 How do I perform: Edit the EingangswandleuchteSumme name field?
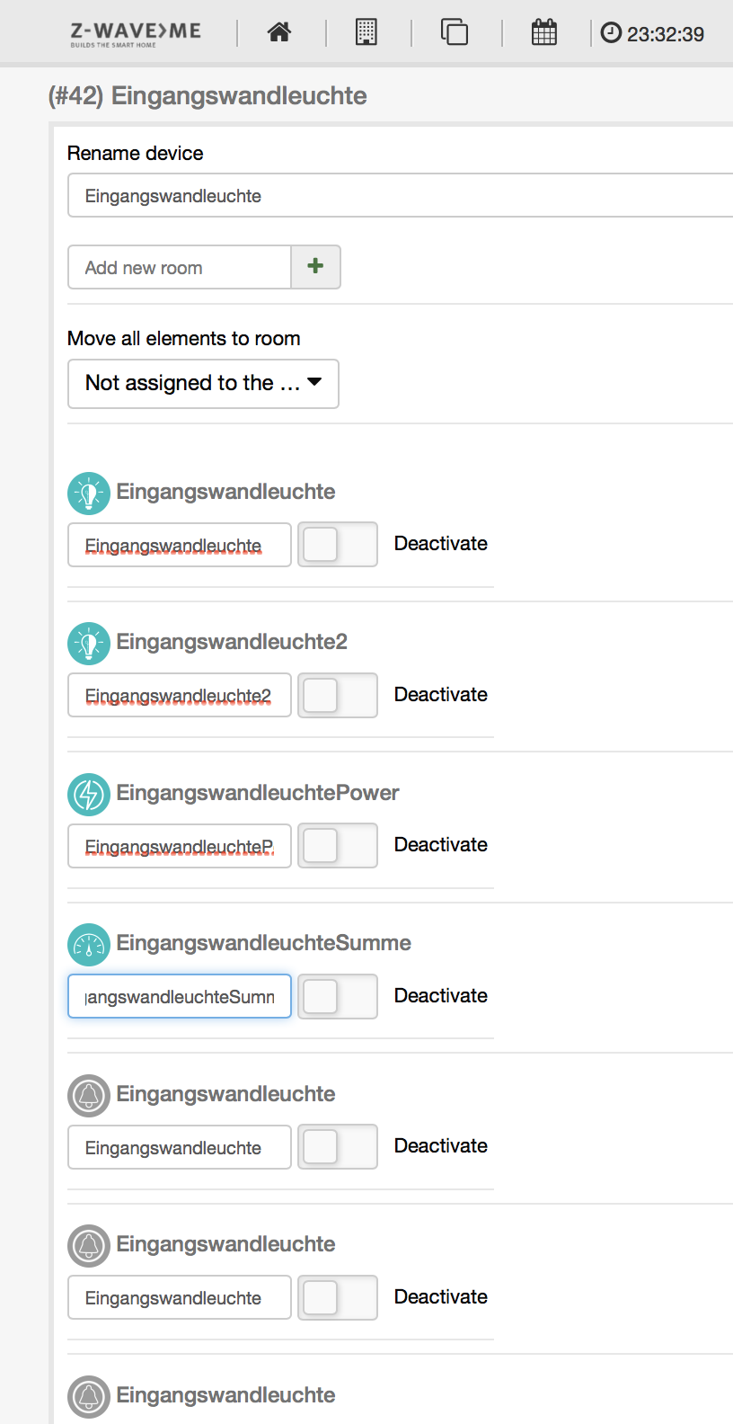(x=180, y=996)
